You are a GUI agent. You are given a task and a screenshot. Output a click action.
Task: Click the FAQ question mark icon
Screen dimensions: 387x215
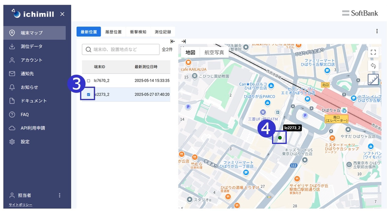[x=12, y=114]
